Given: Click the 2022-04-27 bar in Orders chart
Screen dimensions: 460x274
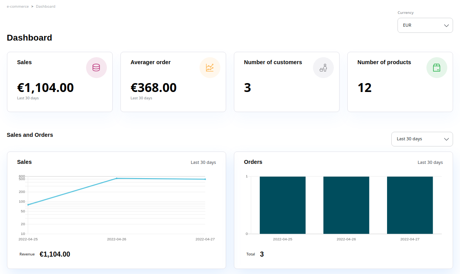Looking at the screenshot, I should click(x=410, y=205).
